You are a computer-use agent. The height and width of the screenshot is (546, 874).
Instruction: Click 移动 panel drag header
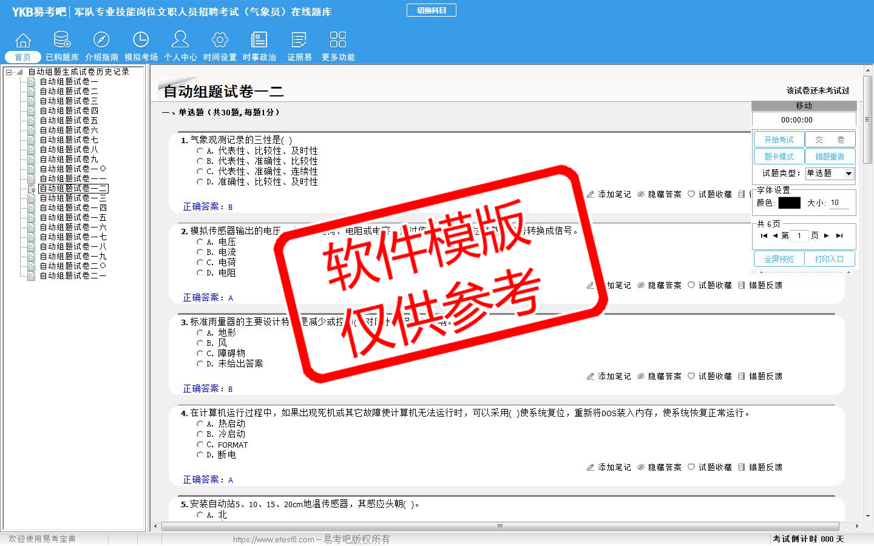click(804, 106)
